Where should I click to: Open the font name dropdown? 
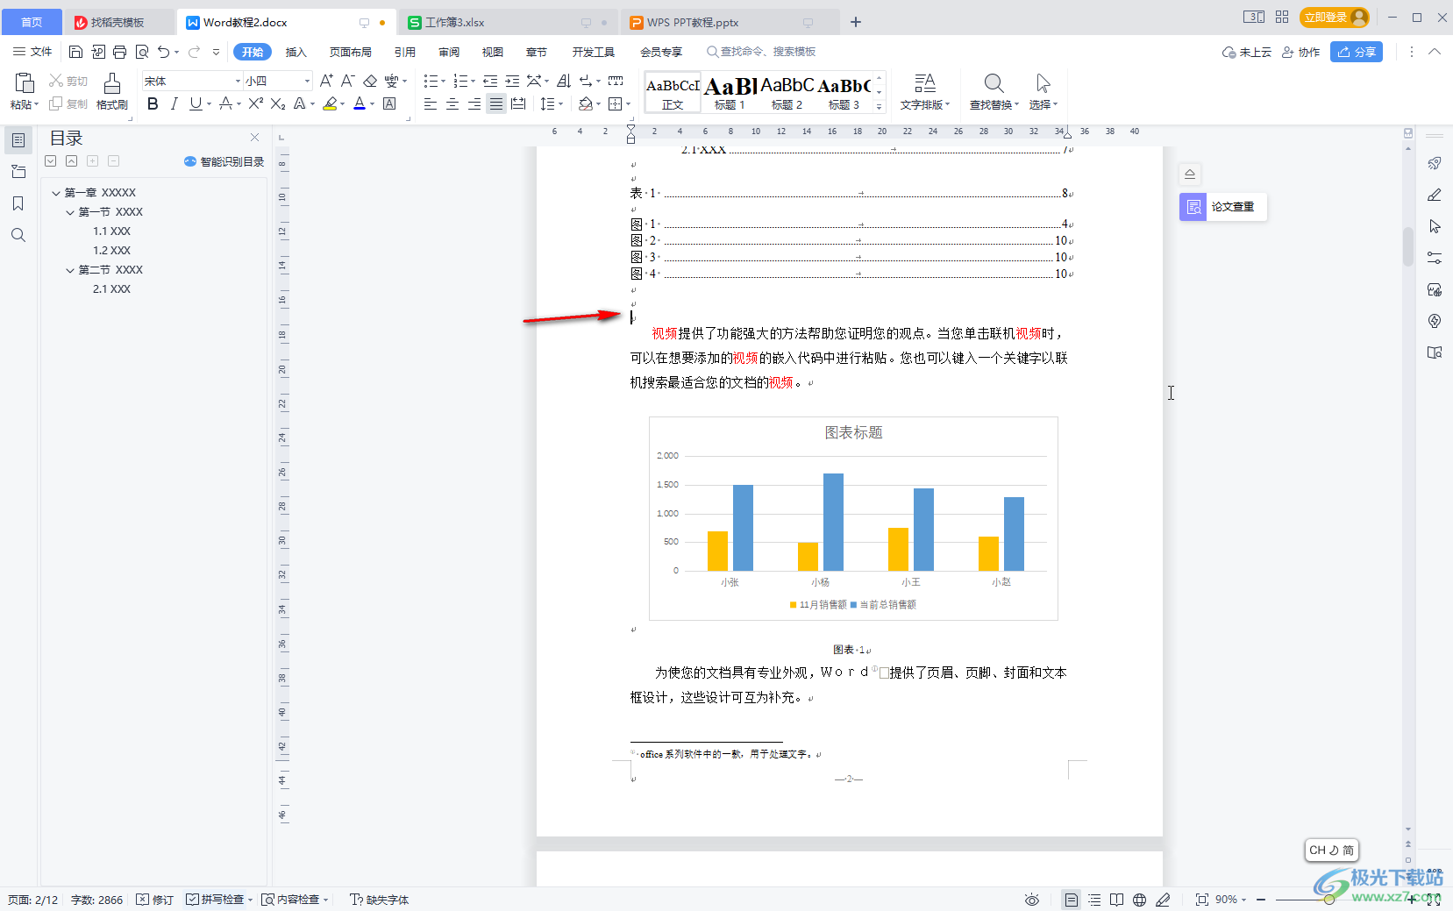coord(237,81)
